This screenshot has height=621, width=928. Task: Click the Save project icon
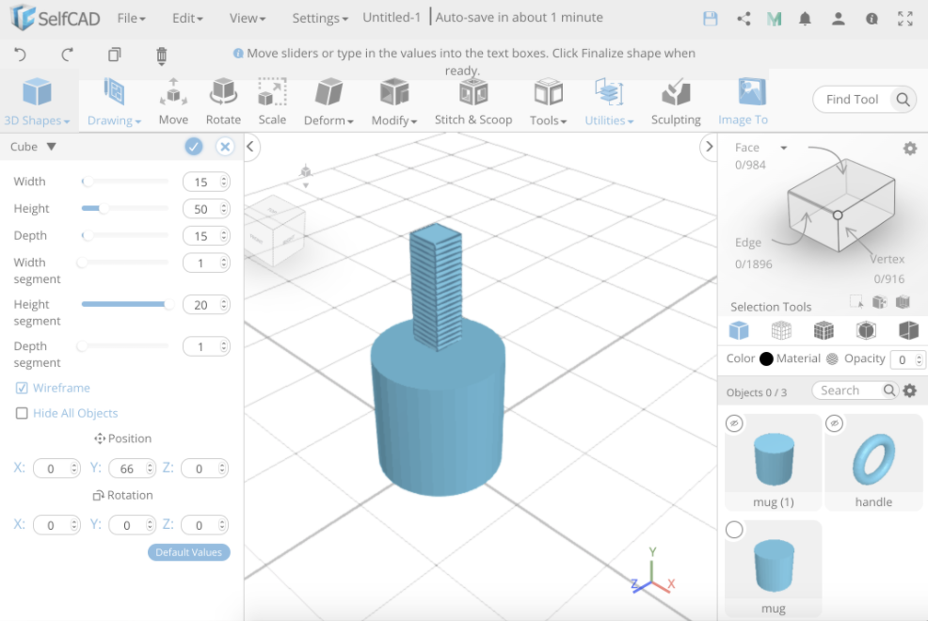click(x=711, y=18)
